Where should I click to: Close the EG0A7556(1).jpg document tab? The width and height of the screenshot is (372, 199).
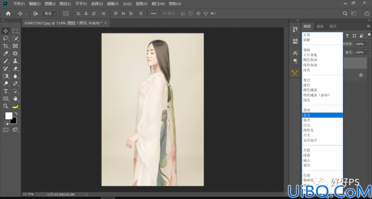pos(106,23)
